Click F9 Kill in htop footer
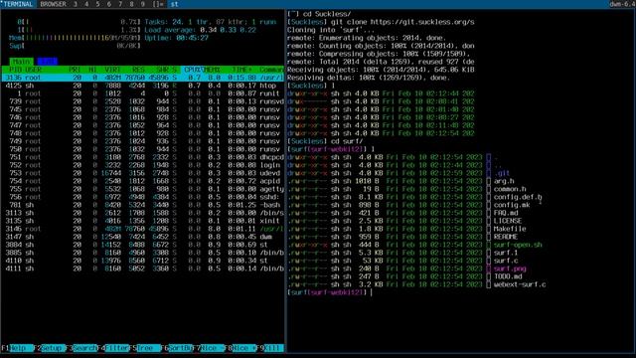This screenshot has width=636, height=358. (270, 348)
